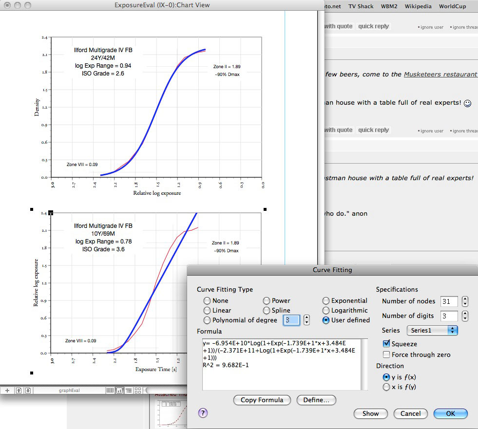Click the Copy Formula button
The image size is (478, 429).
click(x=262, y=400)
